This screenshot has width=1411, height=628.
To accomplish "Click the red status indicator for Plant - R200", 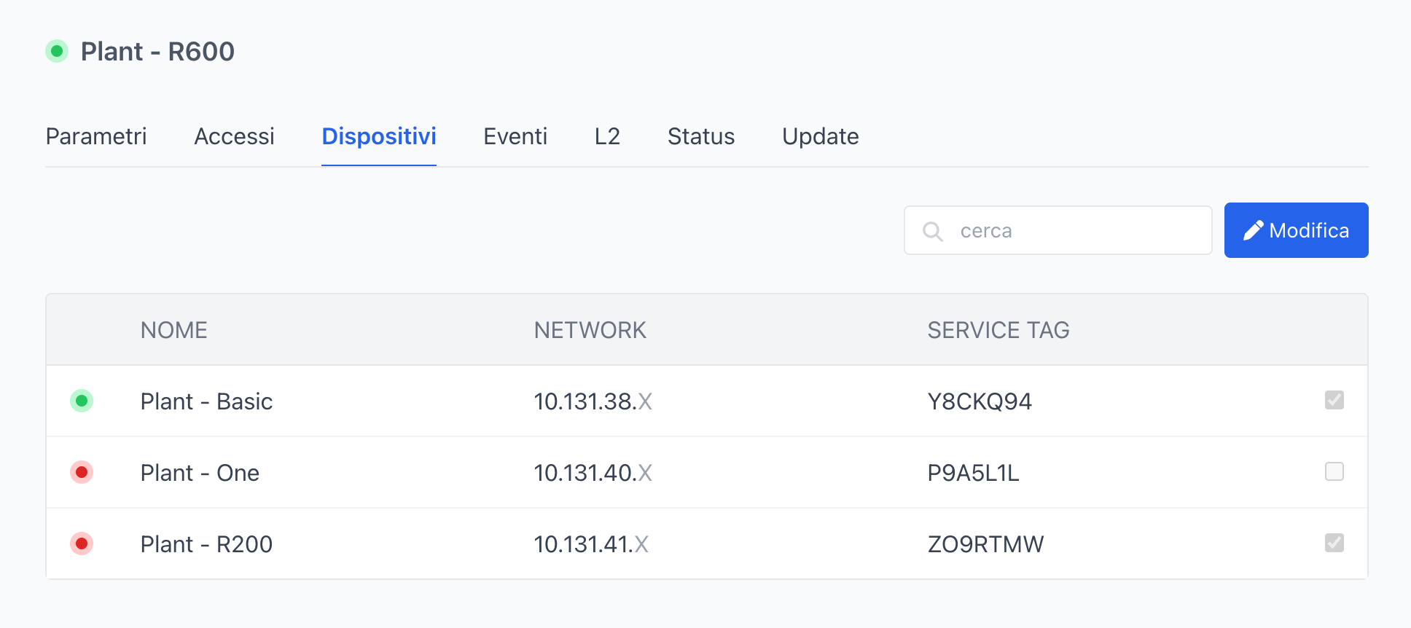I will click(x=82, y=543).
